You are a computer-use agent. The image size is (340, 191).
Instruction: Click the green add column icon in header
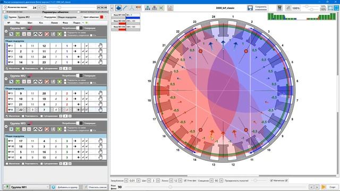click(x=87, y=22)
